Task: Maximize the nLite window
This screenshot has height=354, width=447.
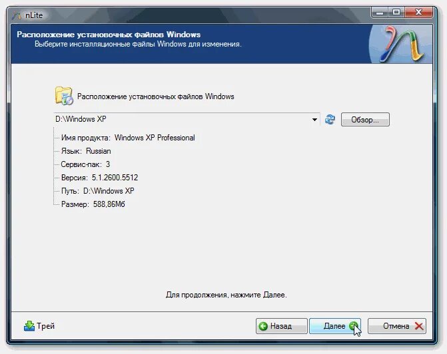Action: 396,12
